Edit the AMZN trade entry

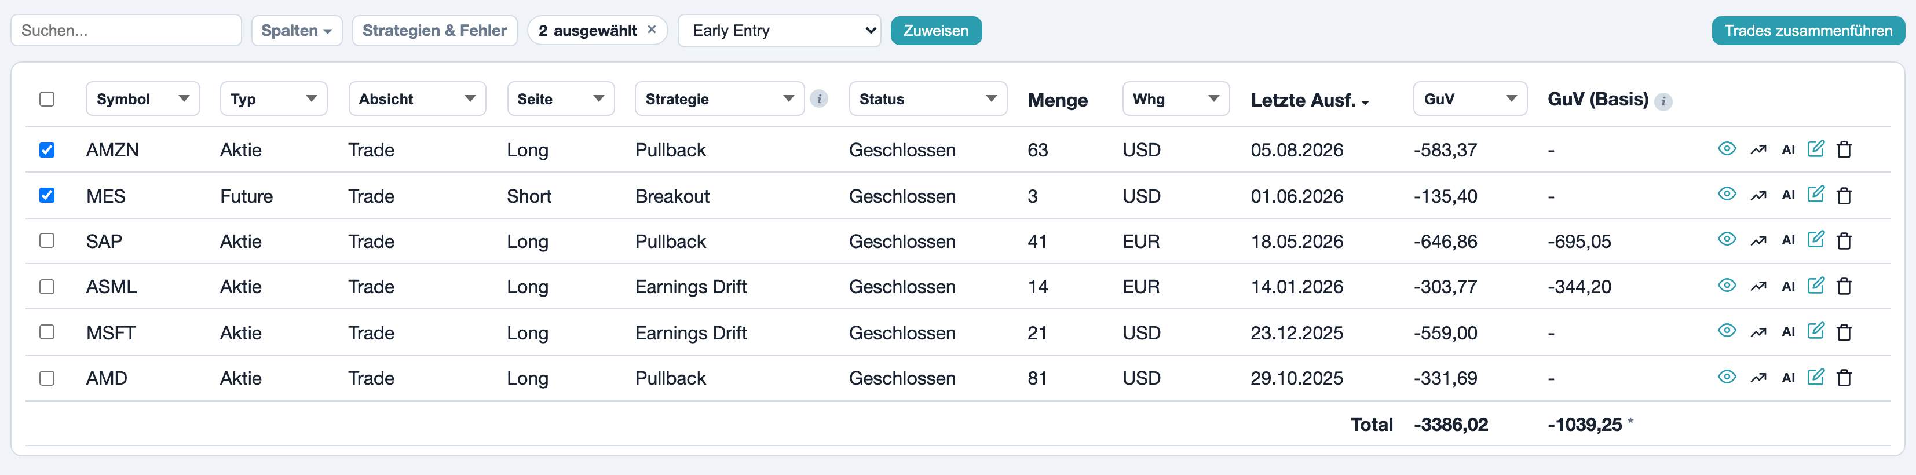(x=1816, y=149)
